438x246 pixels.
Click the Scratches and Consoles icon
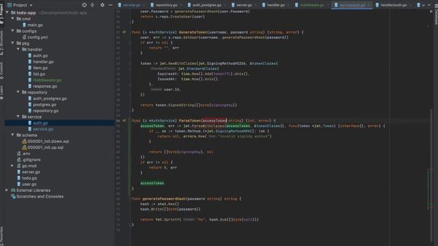[x=13, y=196]
